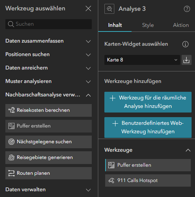
Task: Expand Daten anreichern category
Action: [88, 68]
